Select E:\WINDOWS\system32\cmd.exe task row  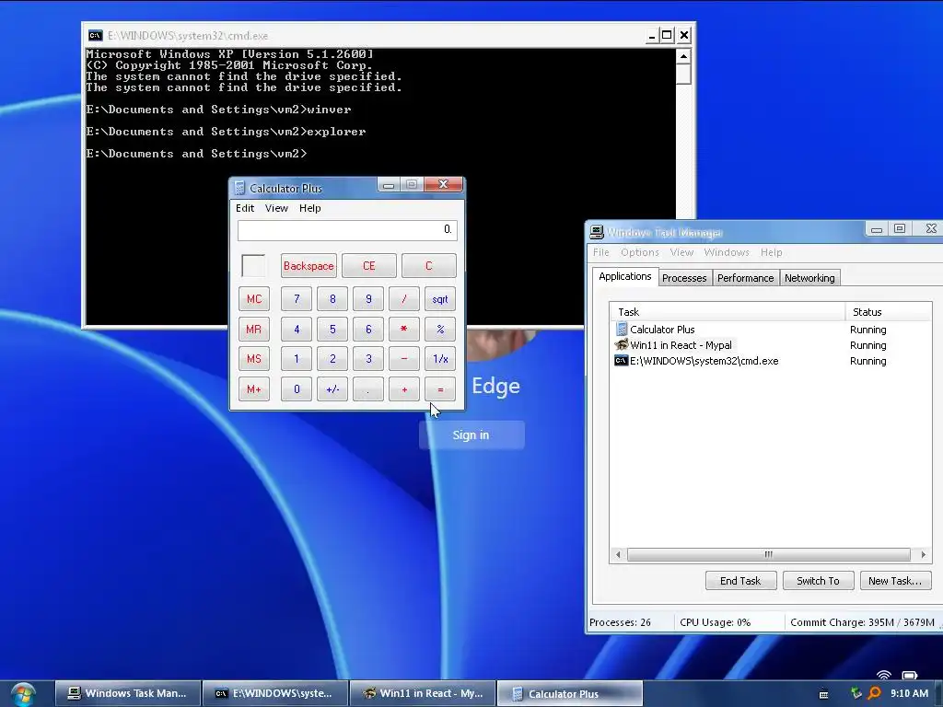(771, 361)
